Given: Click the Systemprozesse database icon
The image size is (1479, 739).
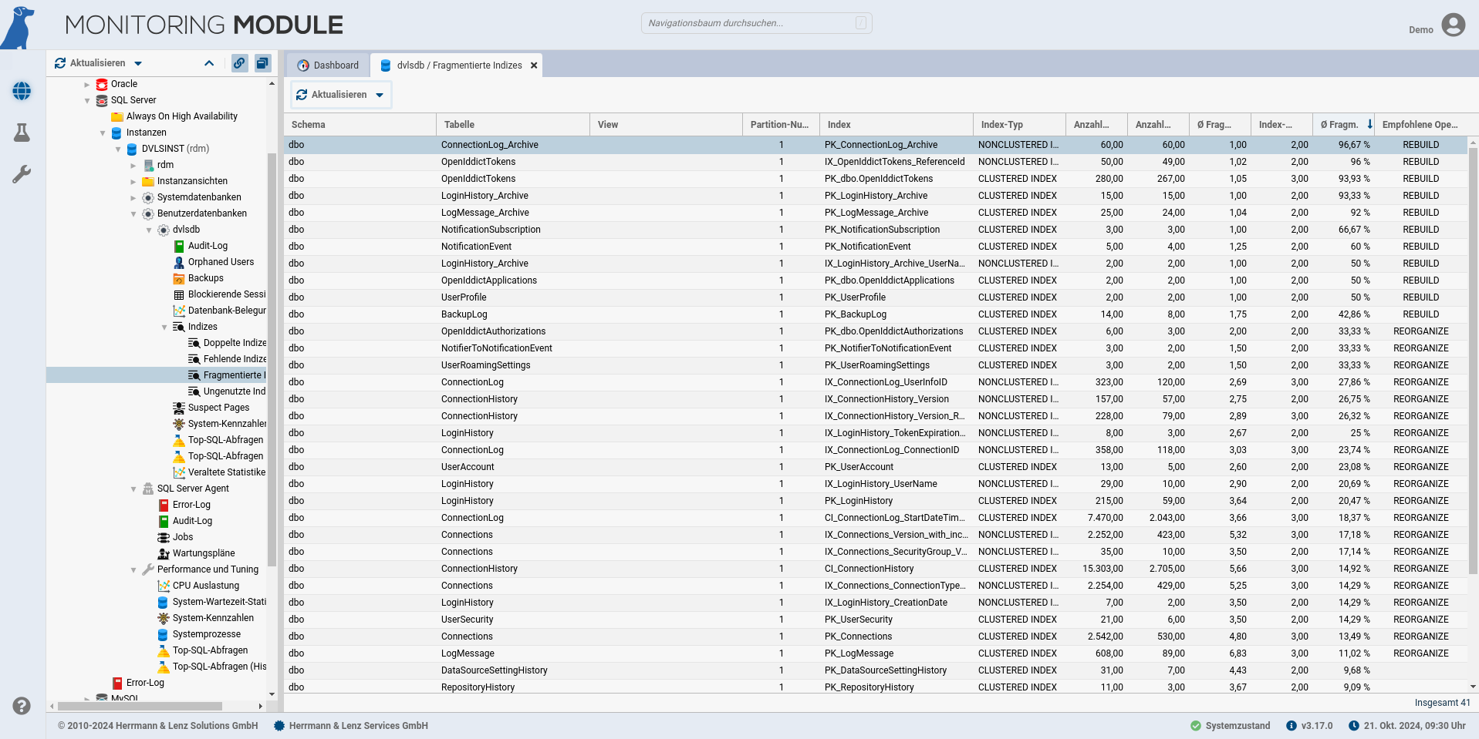Looking at the screenshot, I should (163, 634).
